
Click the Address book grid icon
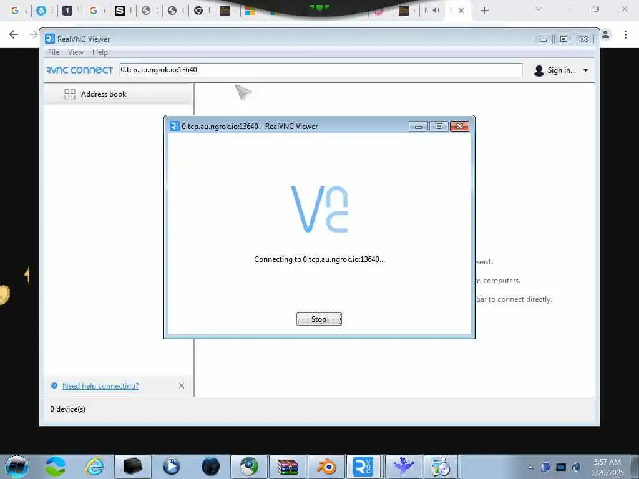70,94
